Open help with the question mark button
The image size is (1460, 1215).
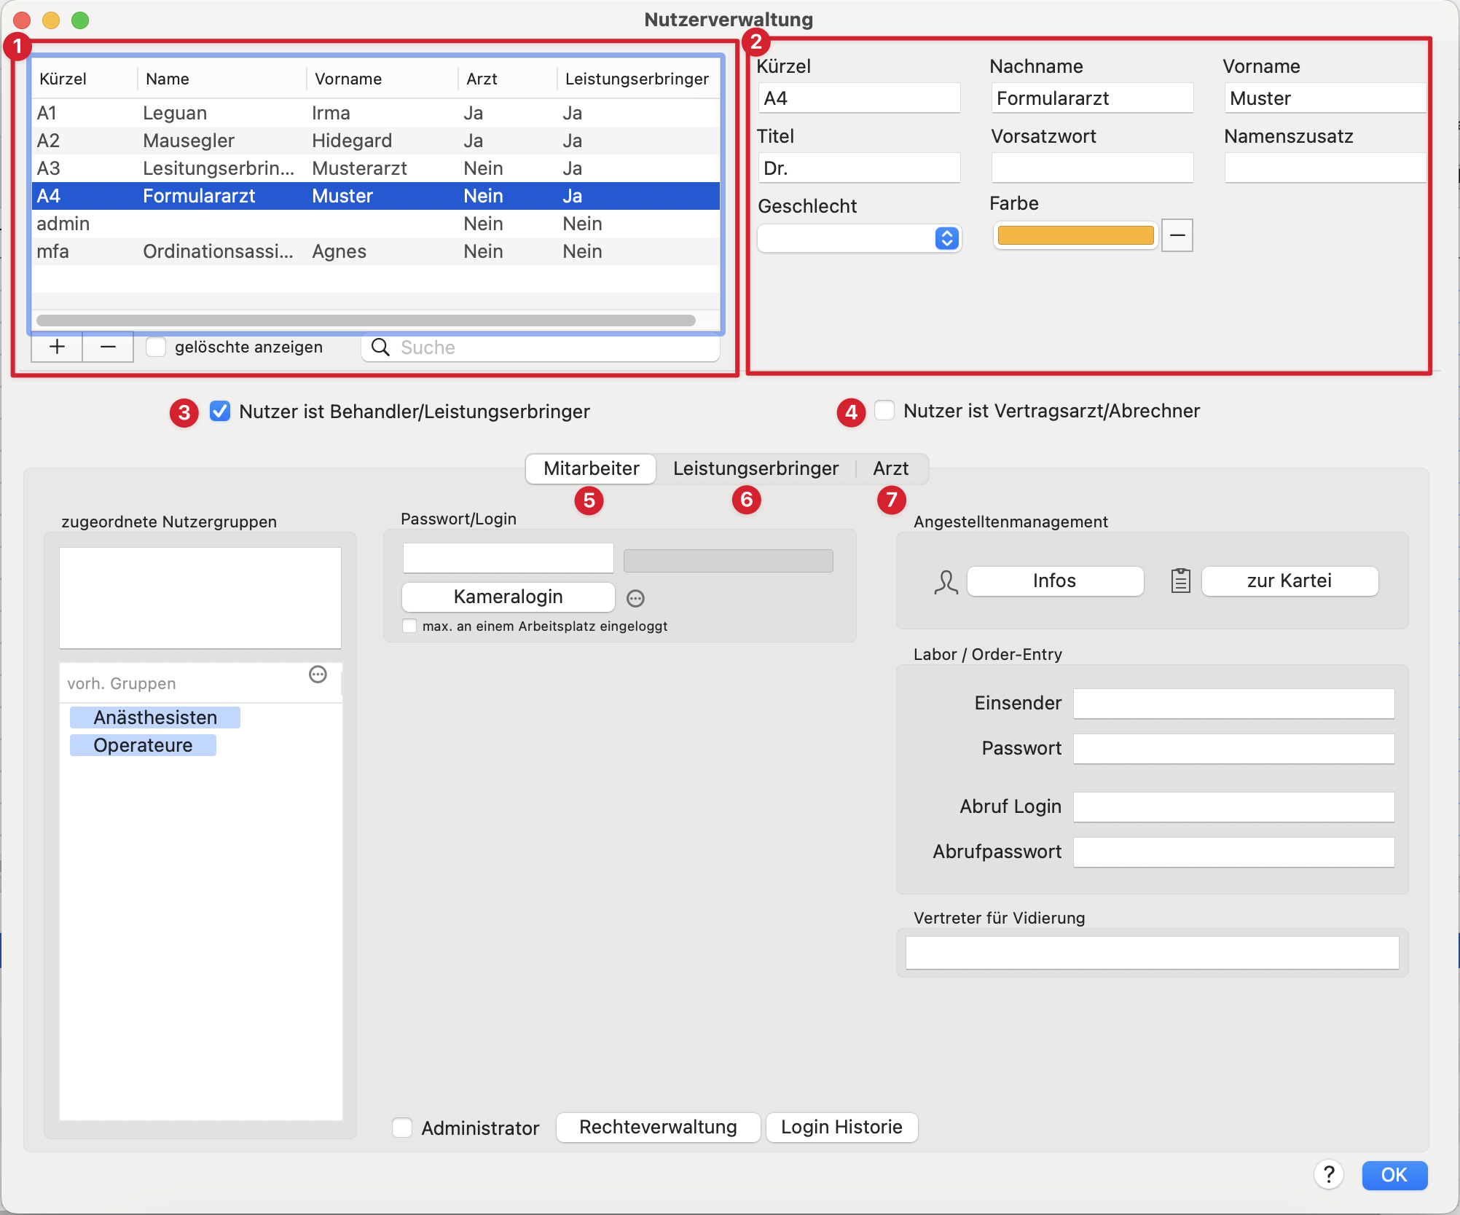tap(1329, 1174)
